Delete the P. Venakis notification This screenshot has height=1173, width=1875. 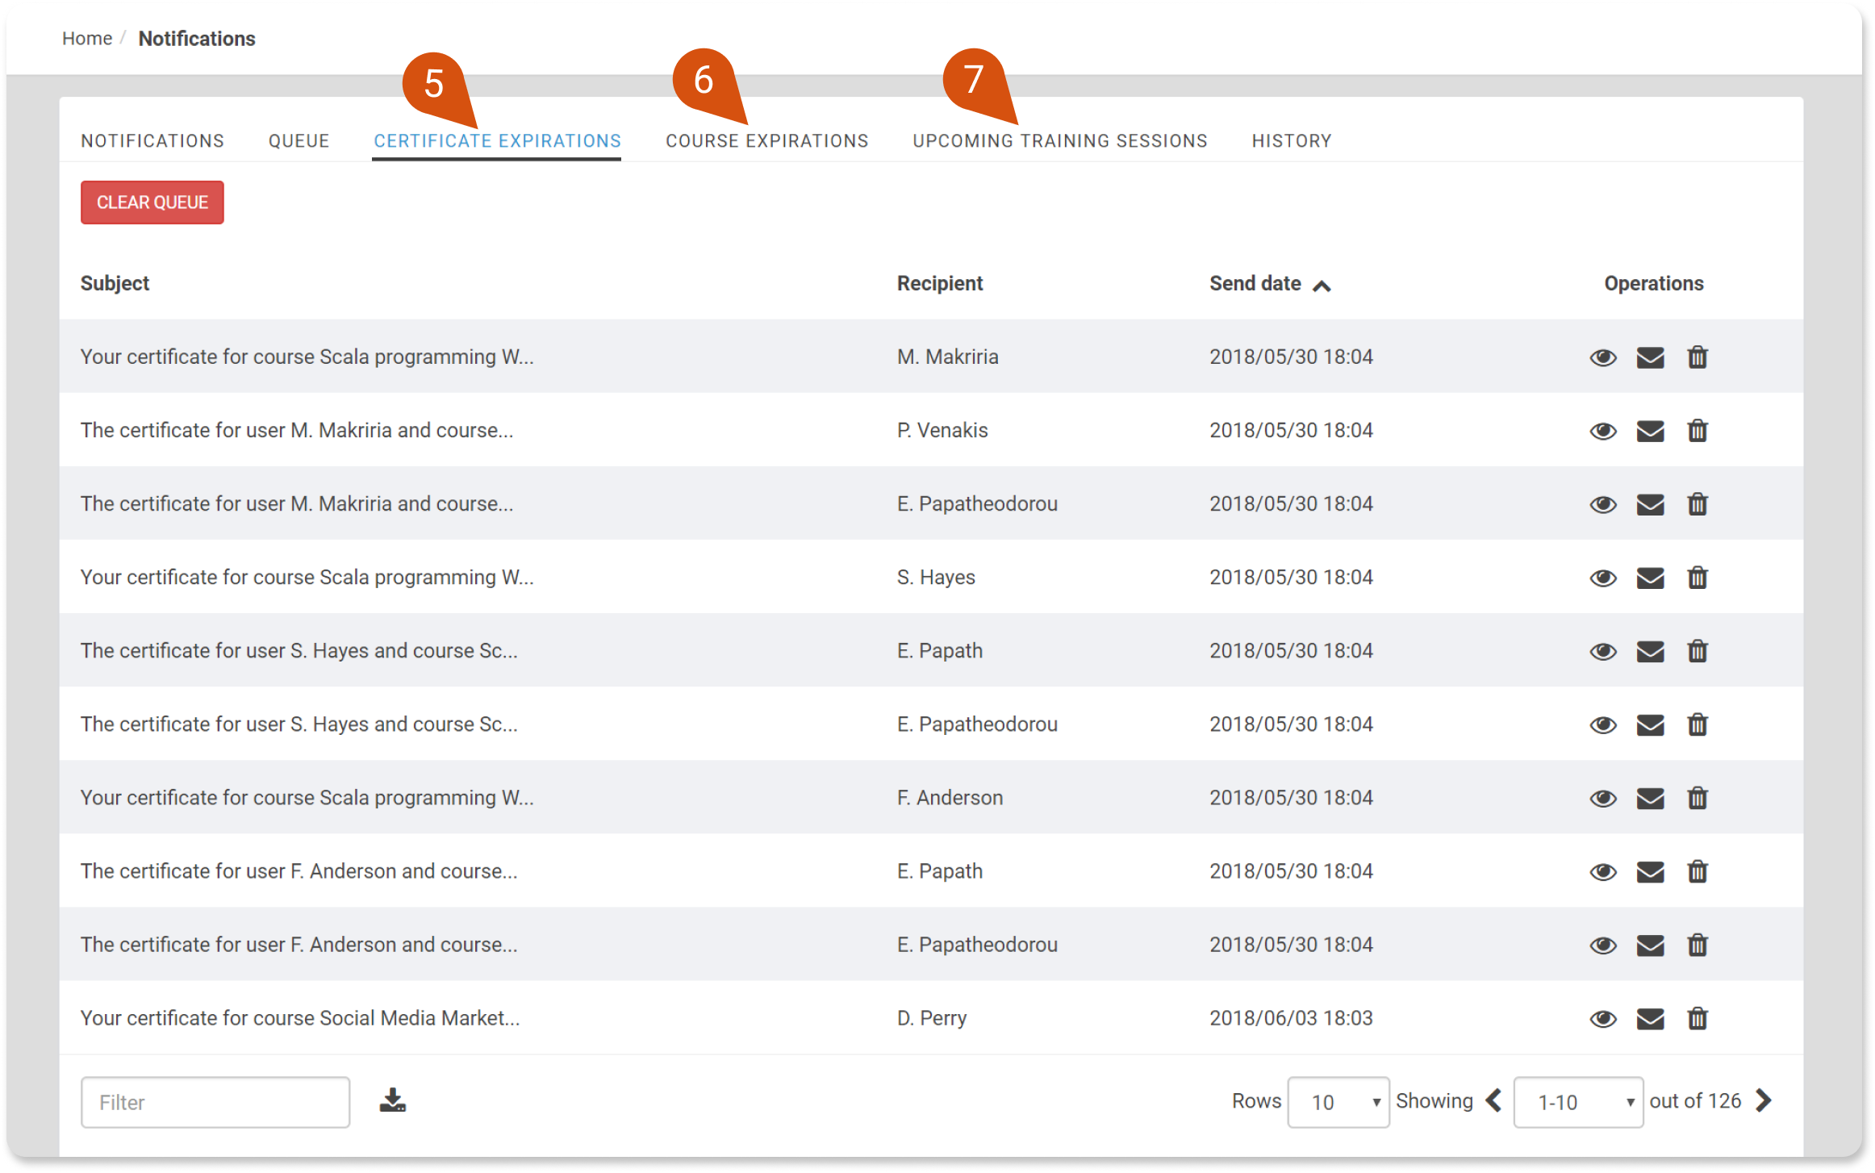click(1698, 430)
